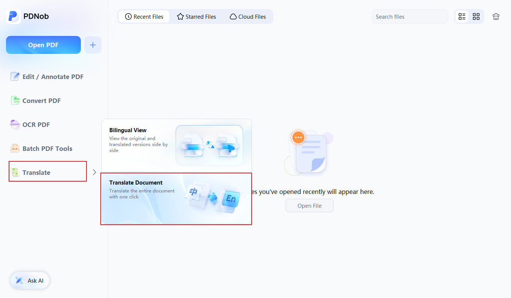Click the Open File button

[x=310, y=206]
